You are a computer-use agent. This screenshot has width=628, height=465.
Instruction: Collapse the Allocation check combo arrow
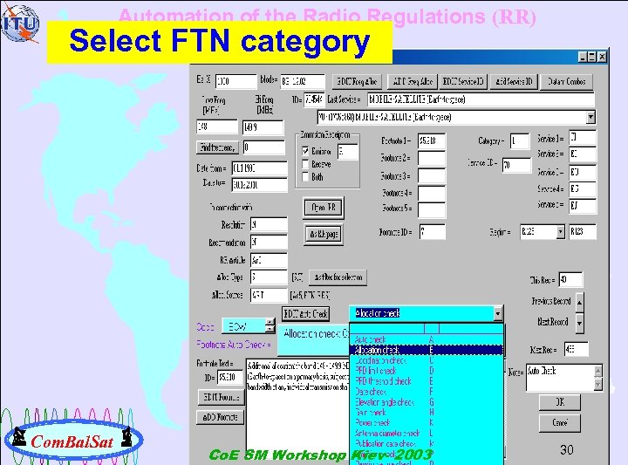coord(498,313)
